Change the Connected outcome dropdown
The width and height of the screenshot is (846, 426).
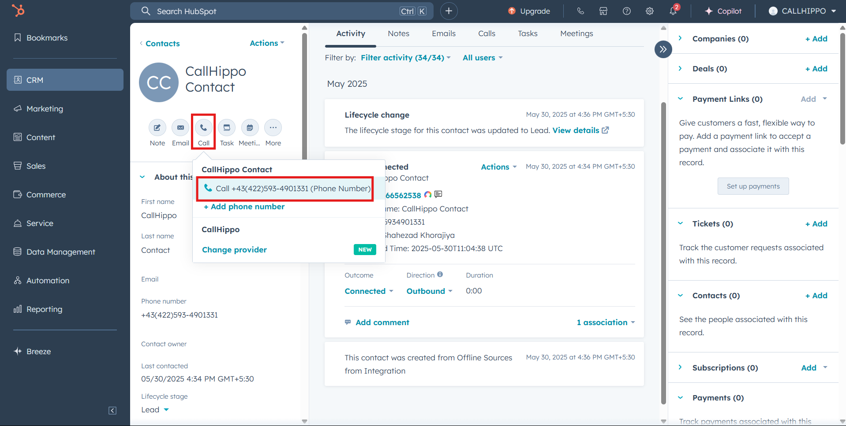click(369, 291)
